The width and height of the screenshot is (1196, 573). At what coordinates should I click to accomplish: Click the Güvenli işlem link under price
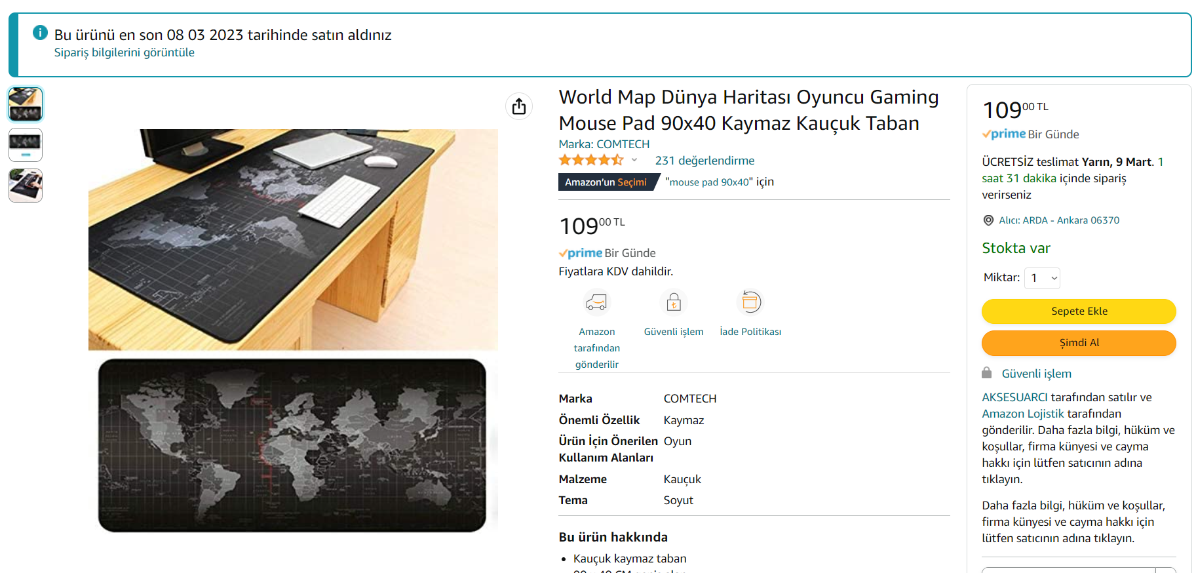tap(674, 332)
